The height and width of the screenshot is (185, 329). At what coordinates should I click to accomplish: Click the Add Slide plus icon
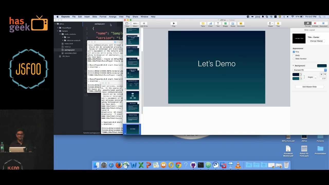pos(144,23)
